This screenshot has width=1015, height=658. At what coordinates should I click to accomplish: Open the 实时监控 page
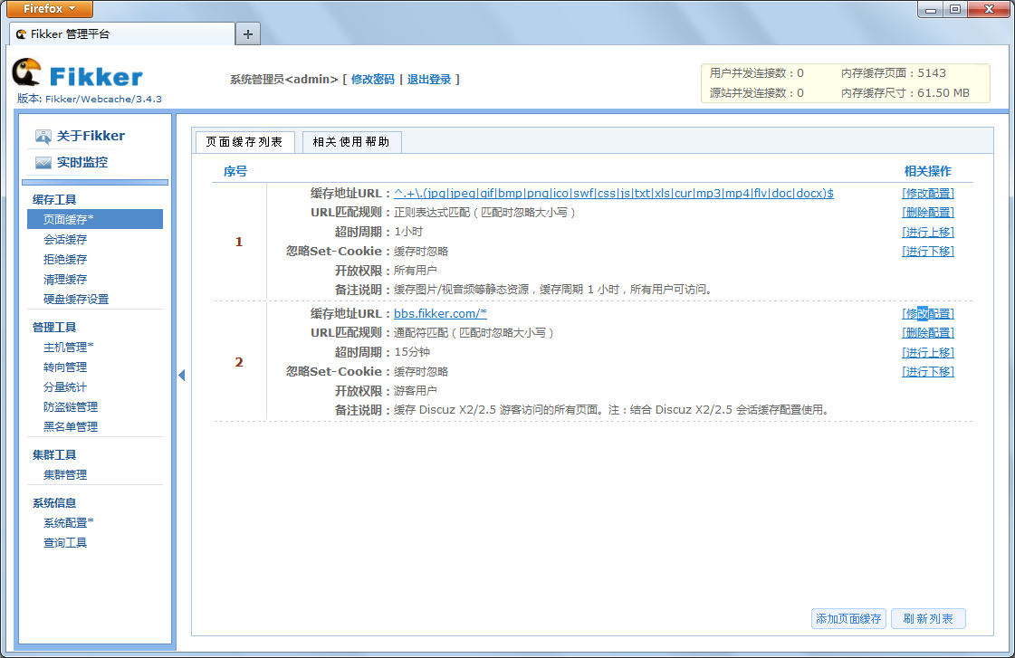point(82,162)
